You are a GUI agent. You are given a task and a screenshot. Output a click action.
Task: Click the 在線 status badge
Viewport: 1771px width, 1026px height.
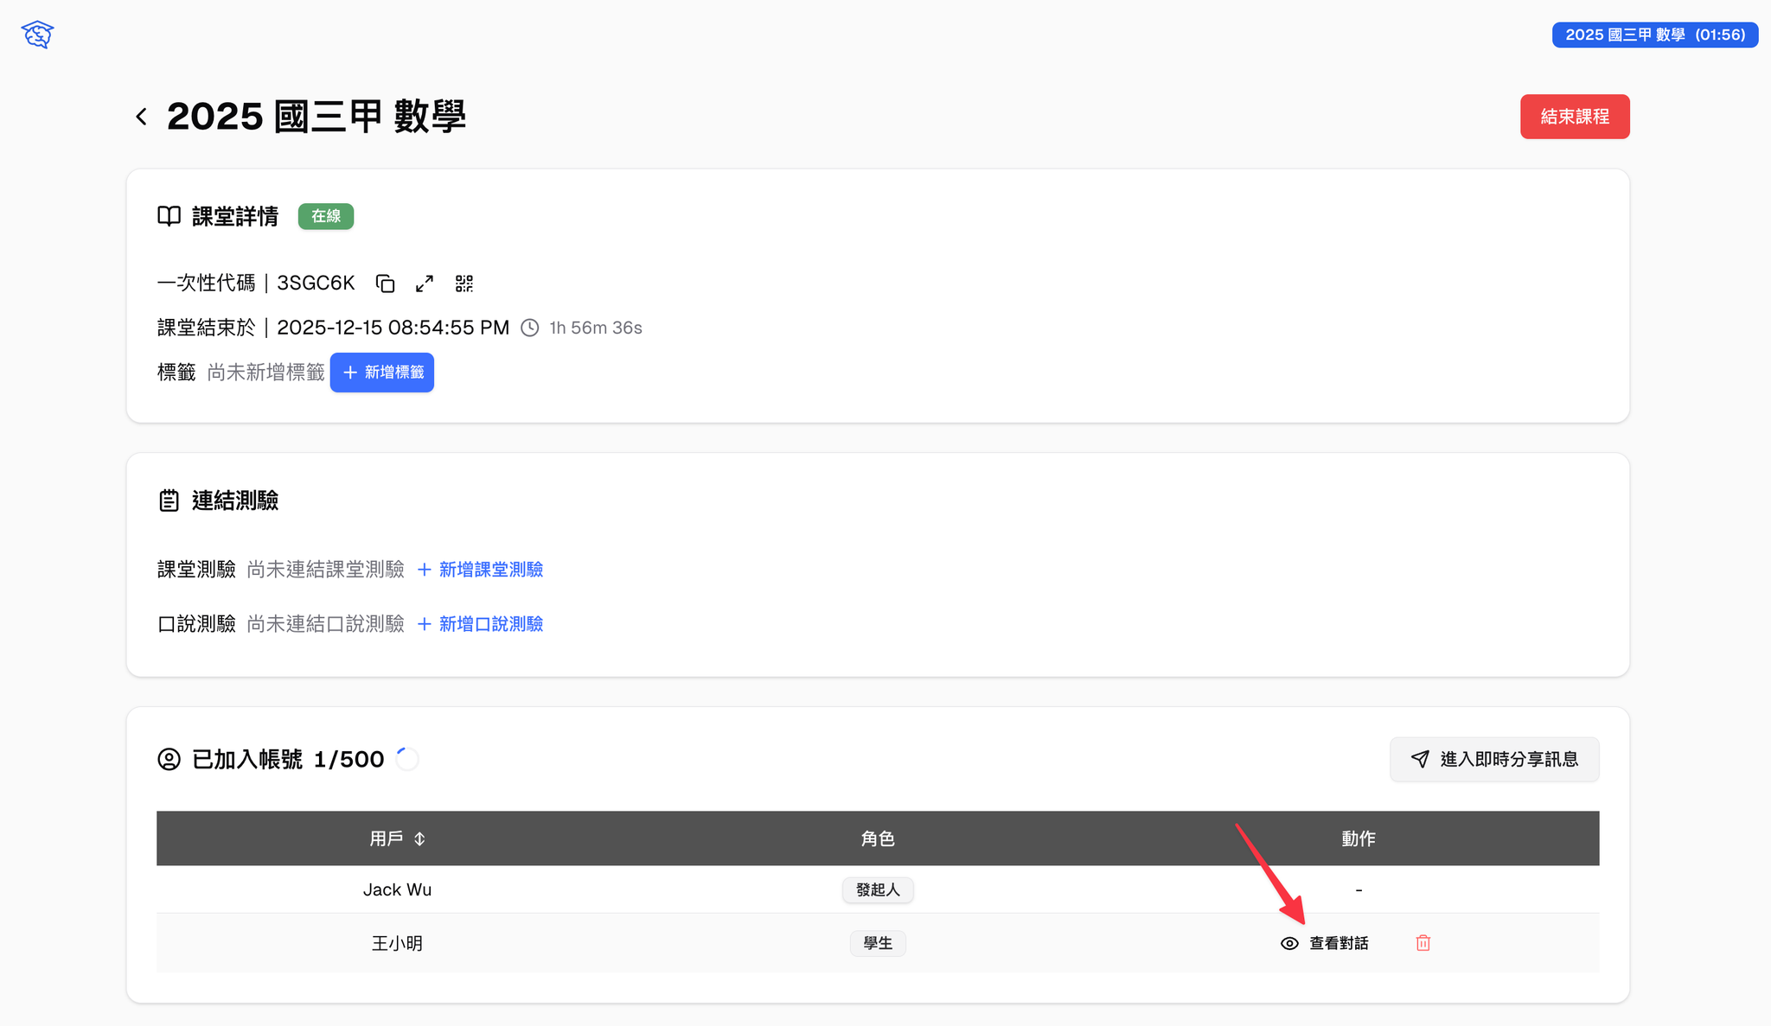(326, 216)
